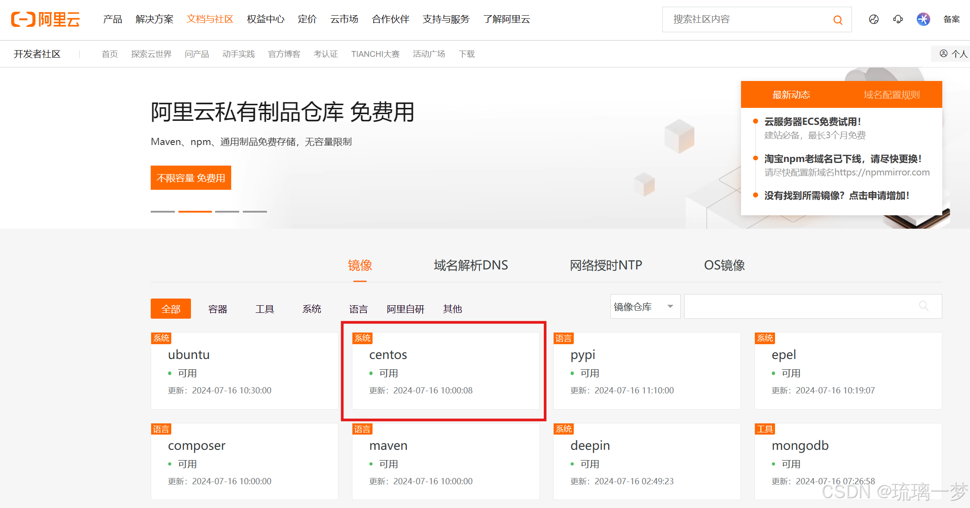Switch to 网络授时NTP tab
This screenshot has width=970, height=508.
click(x=606, y=265)
